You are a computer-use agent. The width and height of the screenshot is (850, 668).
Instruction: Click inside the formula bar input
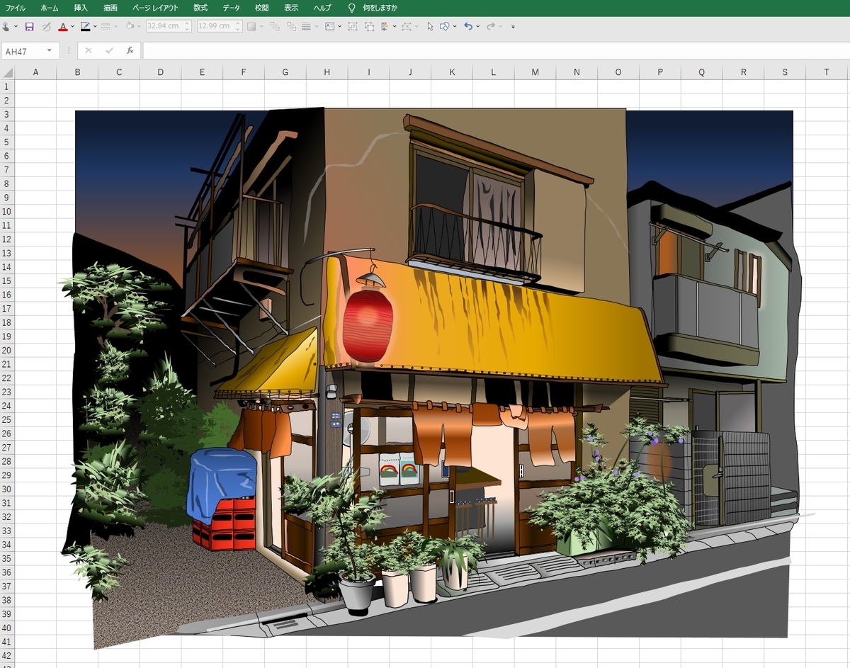tap(496, 51)
